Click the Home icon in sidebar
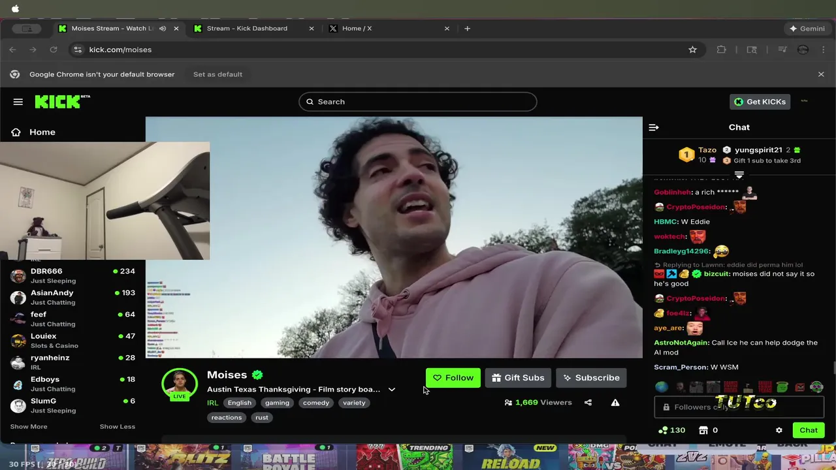The width and height of the screenshot is (836, 470). click(x=16, y=132)
